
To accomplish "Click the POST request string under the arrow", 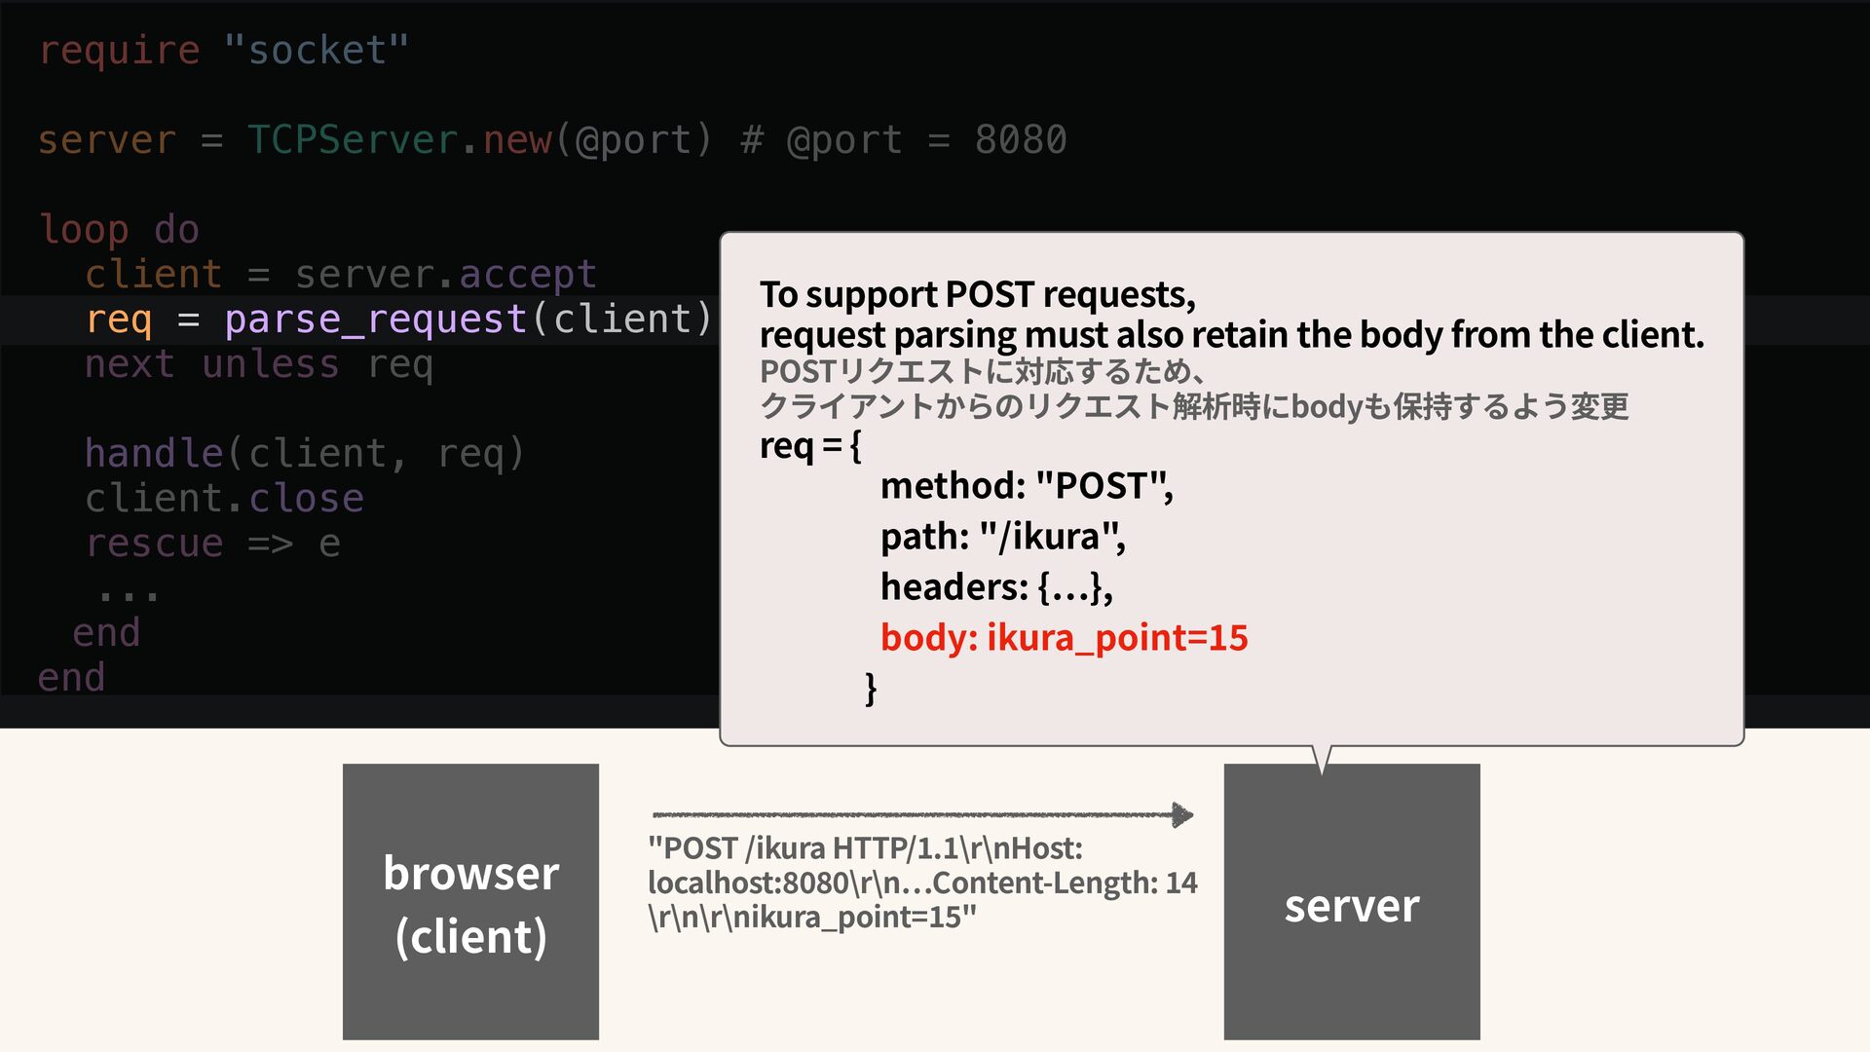I will (921, 883).
